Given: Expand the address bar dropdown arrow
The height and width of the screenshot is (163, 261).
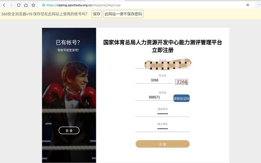Looking at the screenshot, I should click(x=259, y=5).
